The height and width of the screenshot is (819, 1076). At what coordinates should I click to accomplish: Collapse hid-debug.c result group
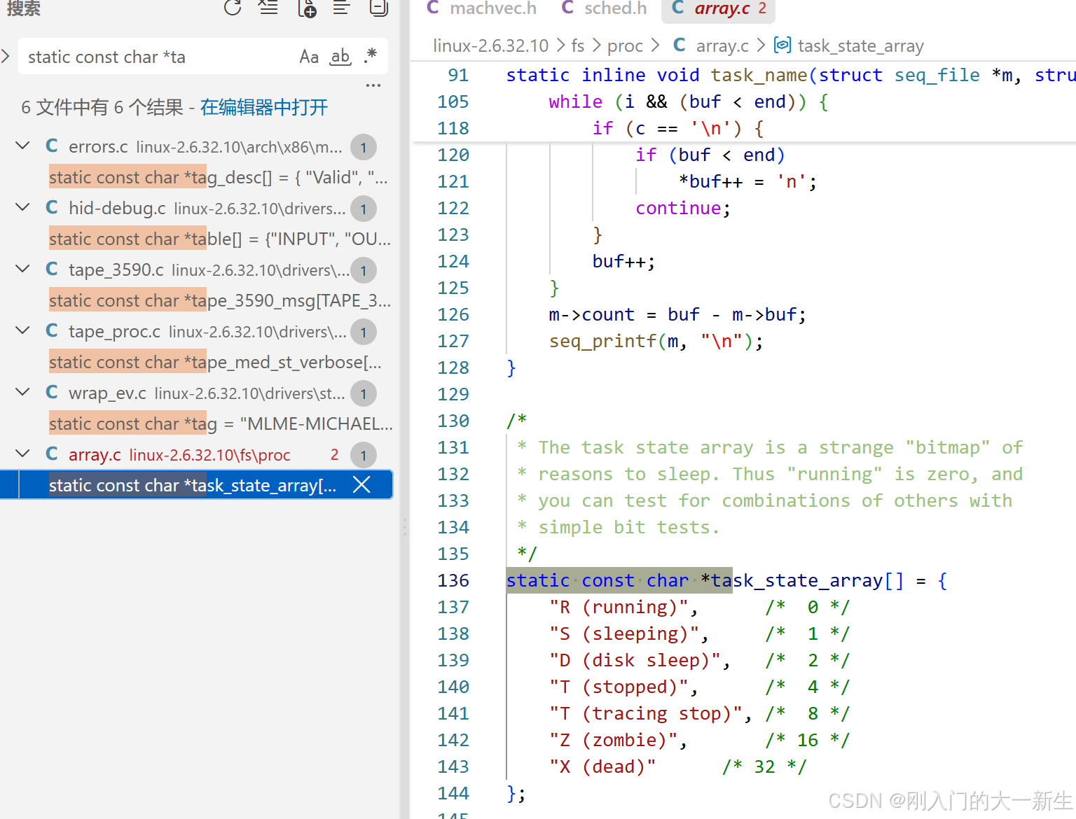pyautogui.click(x=22, y=207)
